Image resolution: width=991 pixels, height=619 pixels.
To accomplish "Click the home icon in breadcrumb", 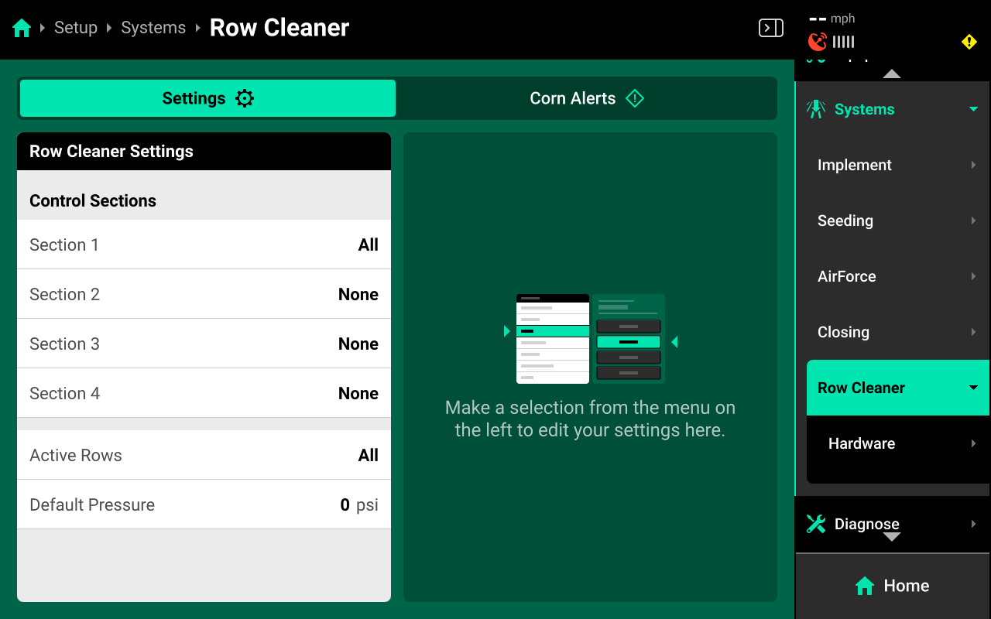I will [x=22, y=29].
